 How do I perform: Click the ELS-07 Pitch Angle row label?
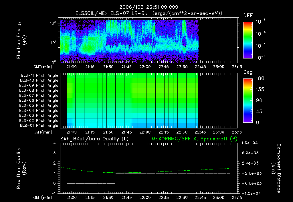click(39, 95)
